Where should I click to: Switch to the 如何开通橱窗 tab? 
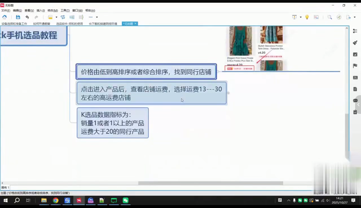point(41,24)
